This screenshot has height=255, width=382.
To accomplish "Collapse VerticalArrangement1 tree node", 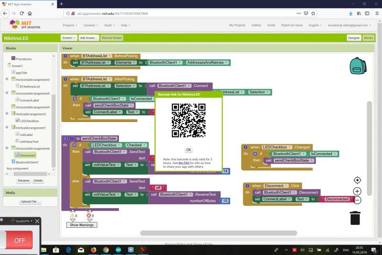I will (x=7, y=127).
